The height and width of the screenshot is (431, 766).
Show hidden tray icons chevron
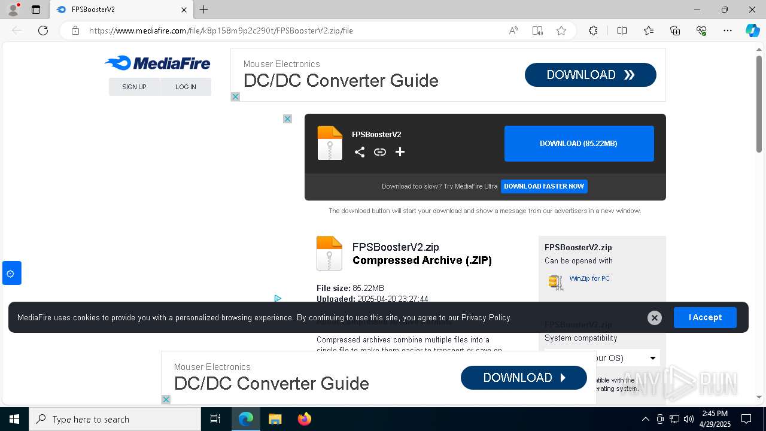[645, 419]
